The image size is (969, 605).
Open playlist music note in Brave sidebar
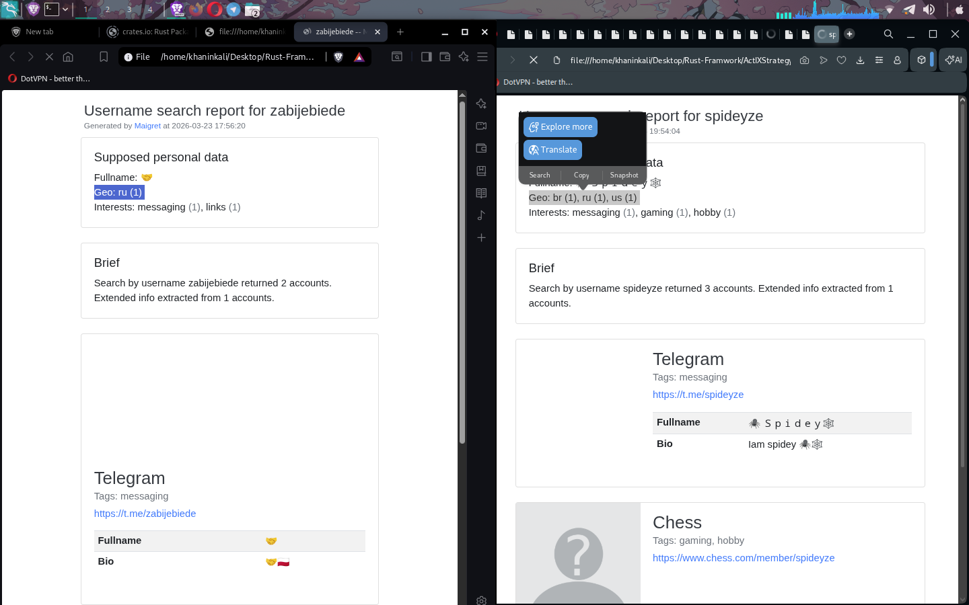pos(481,215)
